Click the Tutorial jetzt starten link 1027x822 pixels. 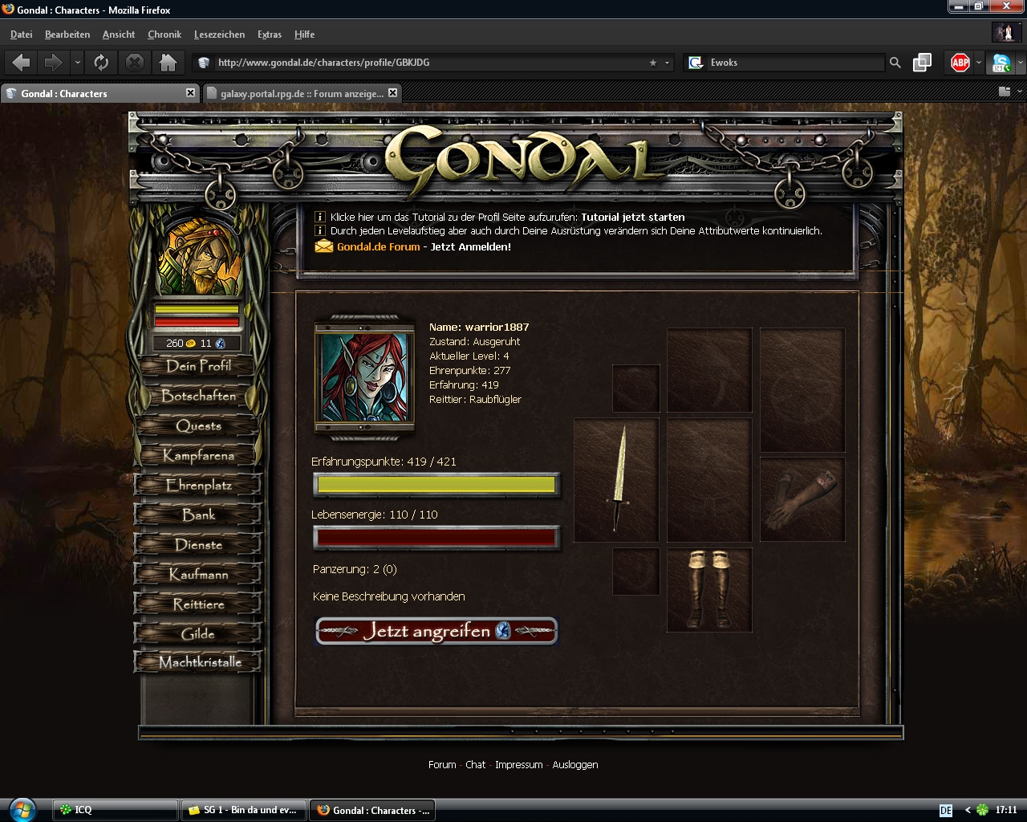coord(632,217)
